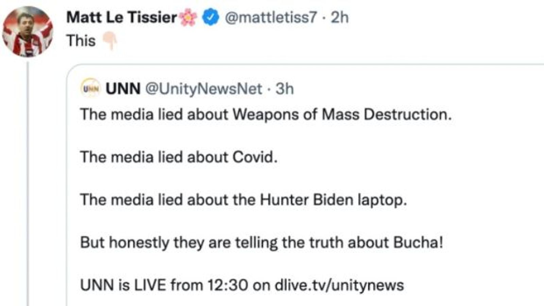The width and height of the screenshot is (544, 306).
Task: Open Matt Le Tissier's profile avatar
Action: (28, 32)
